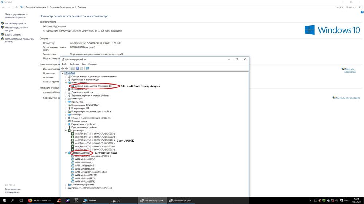Collapse the Процессоры category
The height and width of the screenshot is (204, 364).
pyautogui.click(x=66, y=130)
